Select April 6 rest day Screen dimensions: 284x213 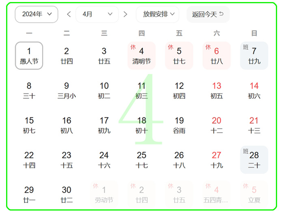[217, 56]
